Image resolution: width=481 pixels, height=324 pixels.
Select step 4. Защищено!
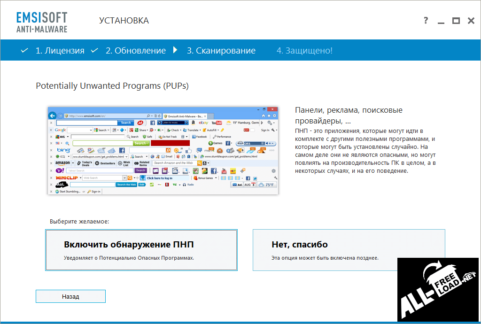click(x=304, y=51)
